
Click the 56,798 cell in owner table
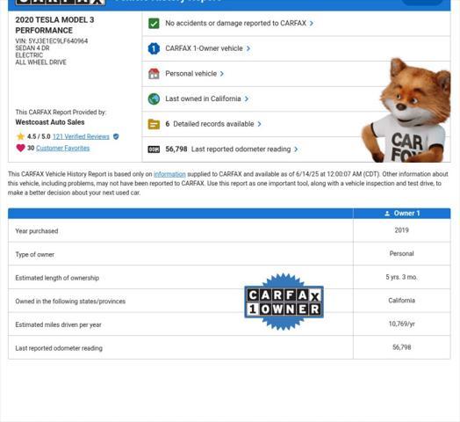[401, 347]
